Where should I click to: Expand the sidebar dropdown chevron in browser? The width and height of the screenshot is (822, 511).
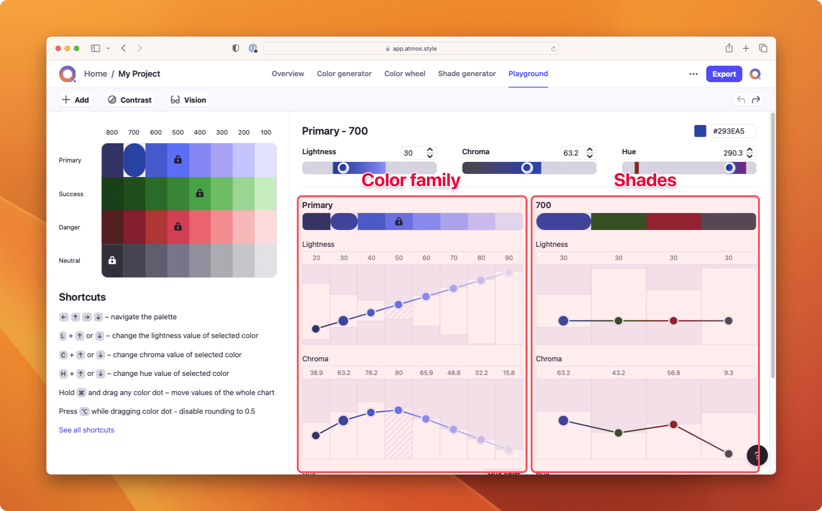pyautogui.click(x=108, y=48)
